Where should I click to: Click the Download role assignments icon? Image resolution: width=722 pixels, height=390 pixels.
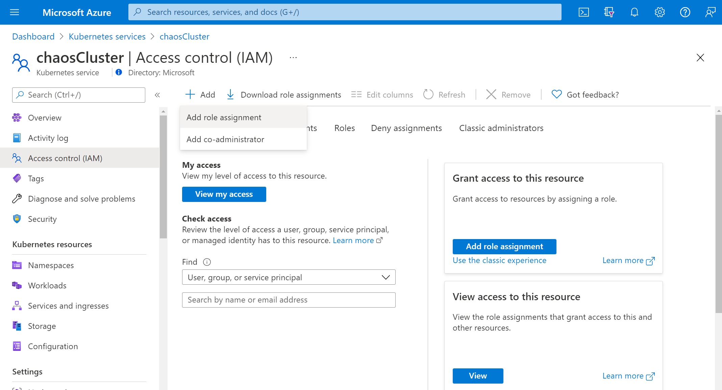tap(231, 95)
